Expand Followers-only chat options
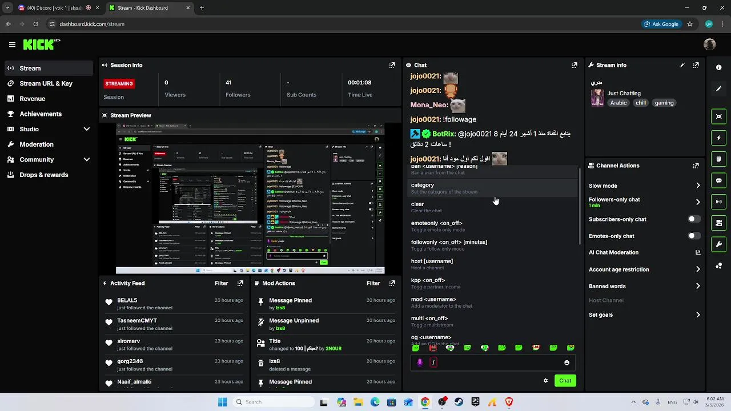The width and height of the screenshot is (731, 411). pyautogui.click(x=697, y=202)
